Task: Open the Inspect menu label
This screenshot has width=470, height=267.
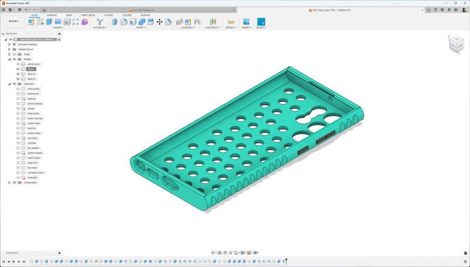Action: (x=231, y=28)
